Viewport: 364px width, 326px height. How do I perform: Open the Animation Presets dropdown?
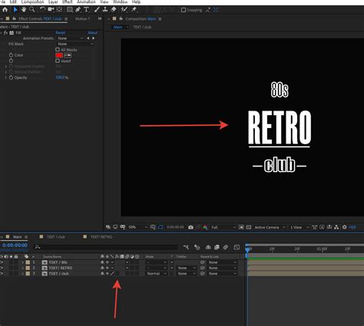pos(71,38)
